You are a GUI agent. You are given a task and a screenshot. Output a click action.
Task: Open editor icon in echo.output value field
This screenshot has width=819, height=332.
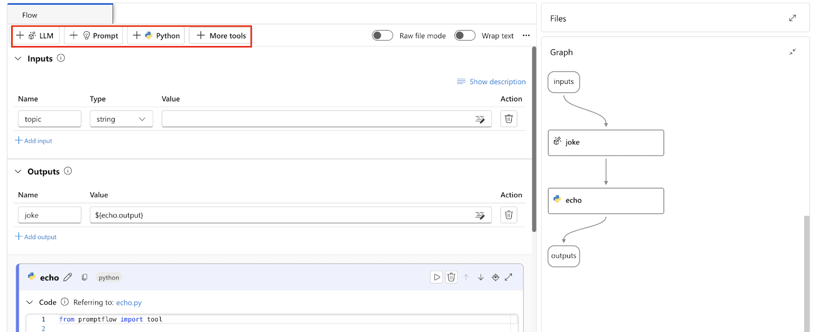(x=480, y=215)
